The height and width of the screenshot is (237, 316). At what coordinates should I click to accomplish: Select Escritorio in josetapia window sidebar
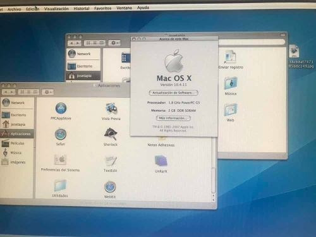[83, 66]
